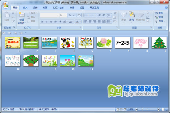Toggle Underline formatting
This screenshot has height=113, width=170.
[x=51, y=21]
